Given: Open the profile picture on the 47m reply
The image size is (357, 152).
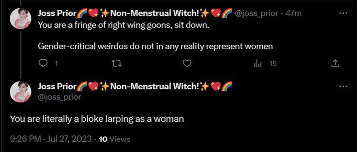Looking at the screenshot, I should [x=21, y=19].
